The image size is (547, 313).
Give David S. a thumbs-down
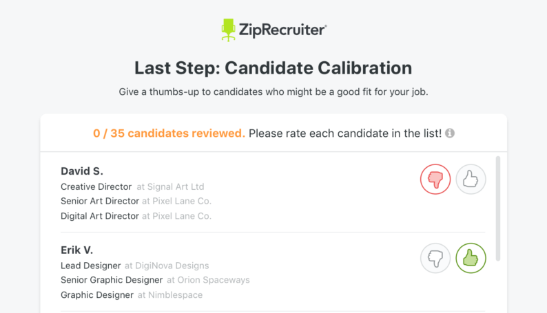[435, 180]
